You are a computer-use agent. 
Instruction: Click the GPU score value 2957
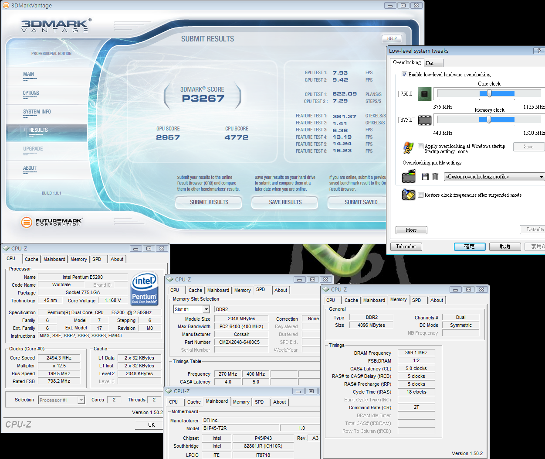[168, 137]
